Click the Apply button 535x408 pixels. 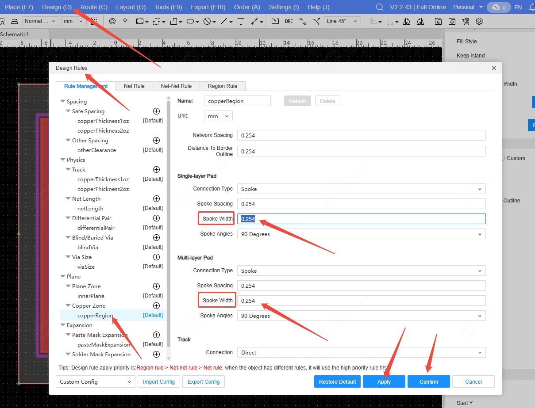[384, 382]
